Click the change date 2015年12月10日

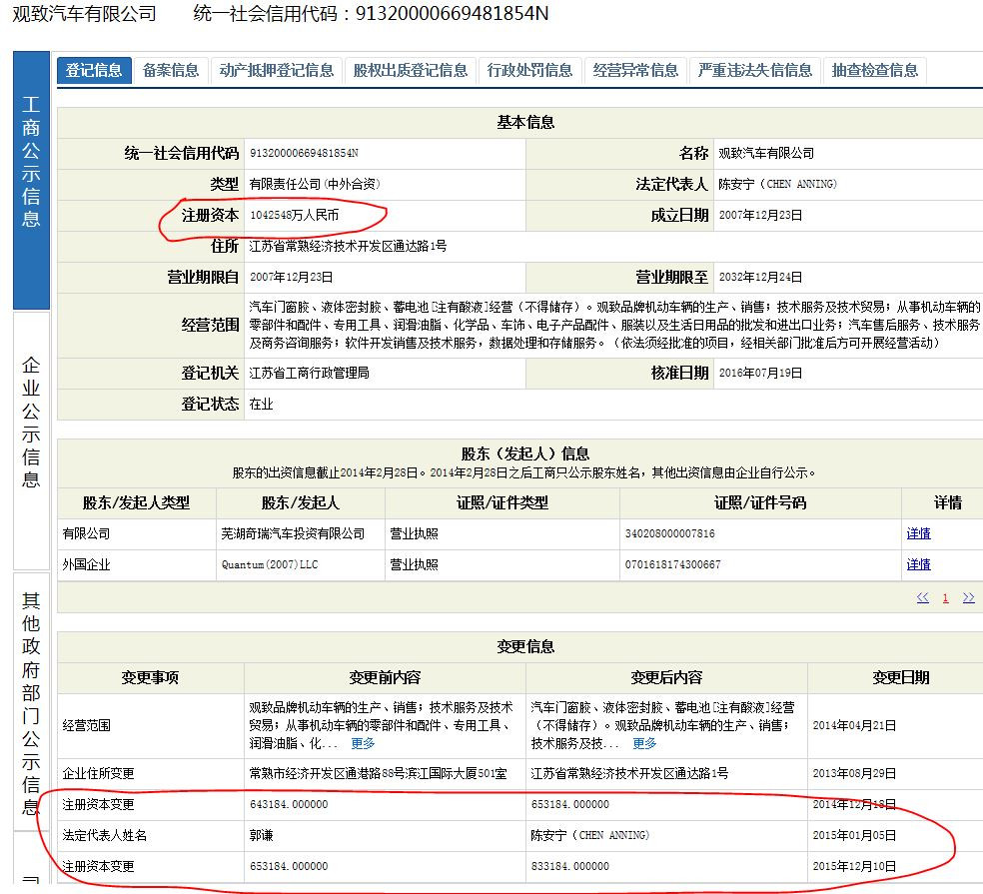[854, 866]
